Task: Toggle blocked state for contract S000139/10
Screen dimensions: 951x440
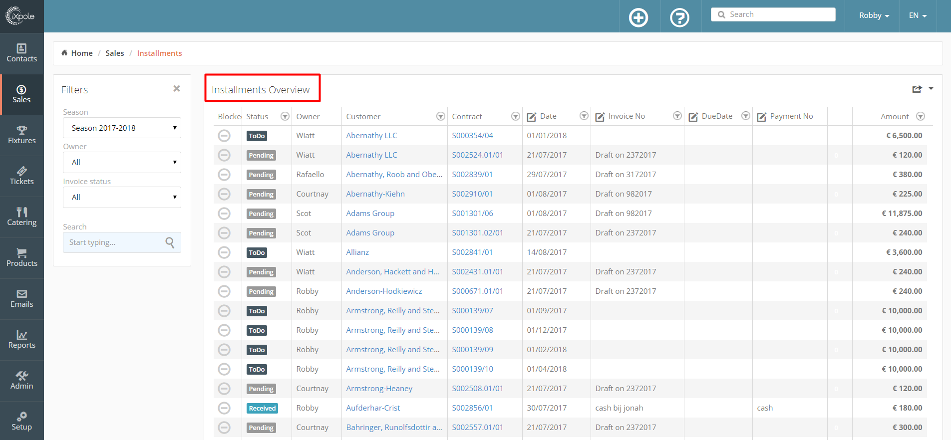Action: pos(224,369)
